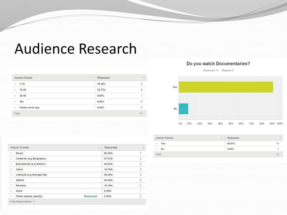Expand the 16-25 age answer row arrow

click(15, 90)
